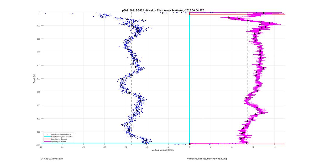Viewport: 315px width, 163px height.
Task: Click depth-axis tick label '200'
Action: pos(38,39)
